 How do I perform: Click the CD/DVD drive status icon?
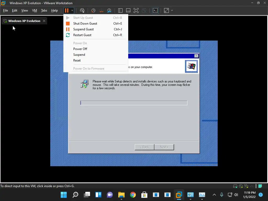point(241,186)
